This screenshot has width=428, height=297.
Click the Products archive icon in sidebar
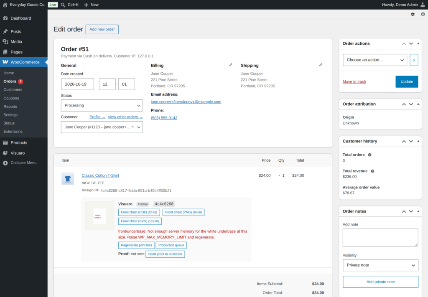pos(5,142)
